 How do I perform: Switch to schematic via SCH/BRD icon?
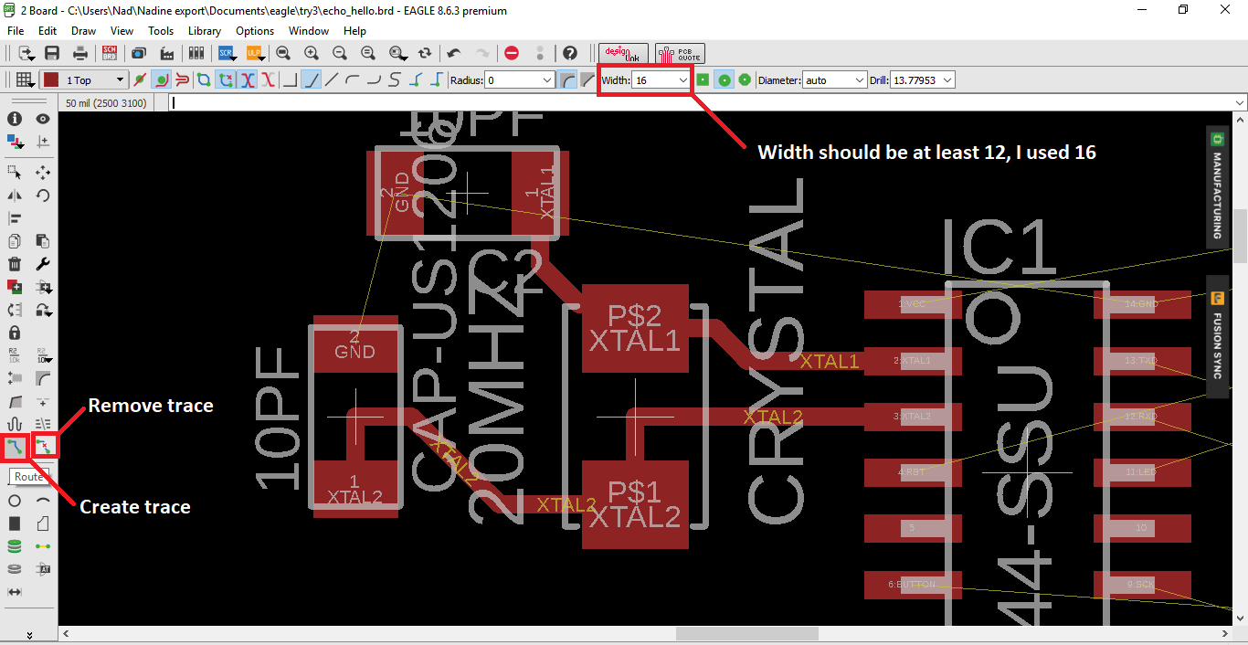[x=110, y=53]
